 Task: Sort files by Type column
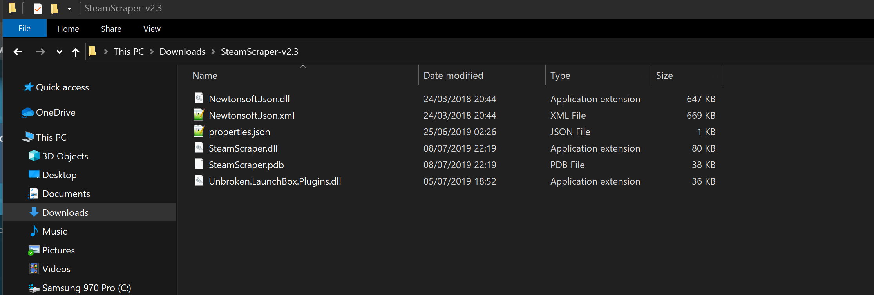click(598, 75)
